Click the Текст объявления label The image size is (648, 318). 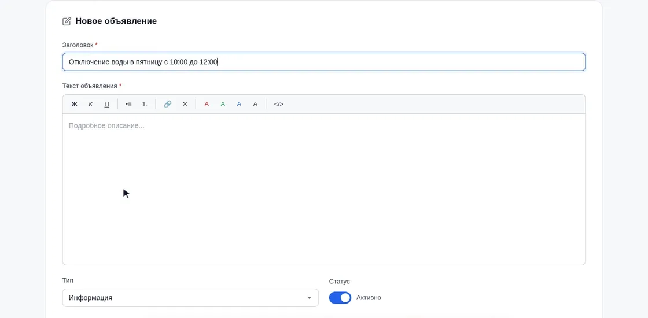point(90,86)
